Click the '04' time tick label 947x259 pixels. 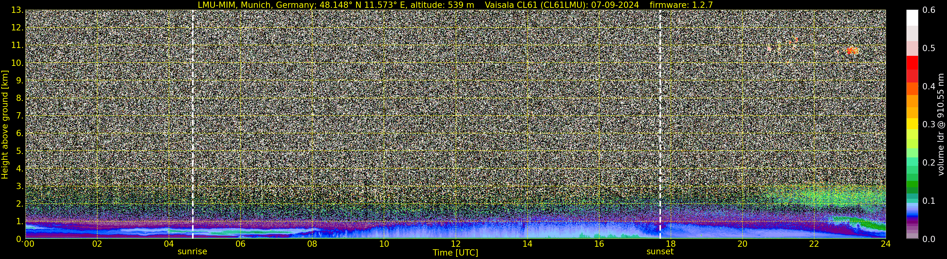[169, 244]
